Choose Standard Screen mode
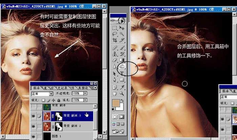The height and width of the screenshot is (140, 237). pos(113,124)
